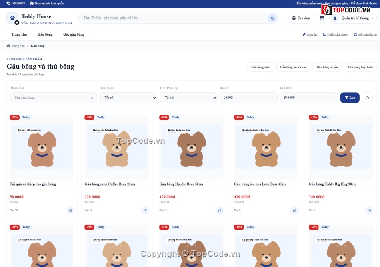Click the delivery truck icon
Screen dimensions: 380x267
coord(32,3)
